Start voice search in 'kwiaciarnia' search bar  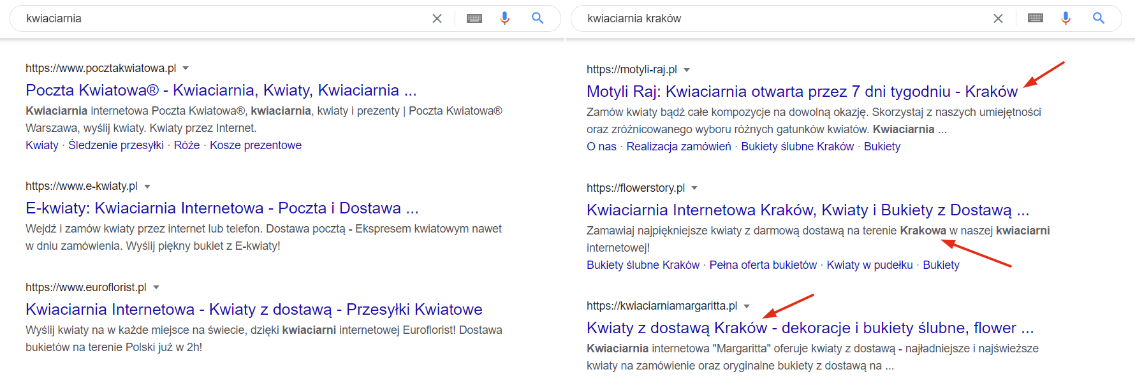click(504, 18)
